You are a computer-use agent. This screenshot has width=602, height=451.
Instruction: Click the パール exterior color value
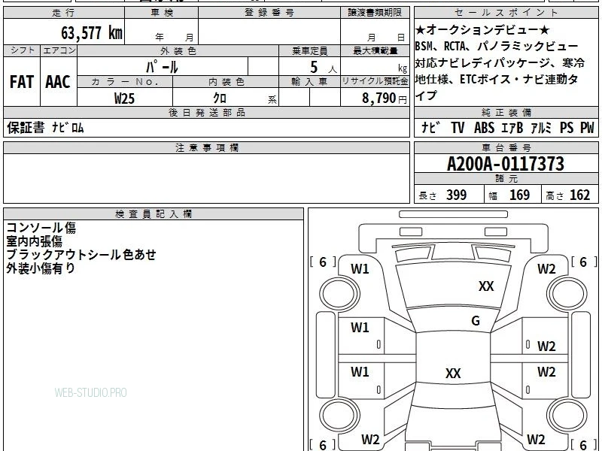tap(162, 67)
